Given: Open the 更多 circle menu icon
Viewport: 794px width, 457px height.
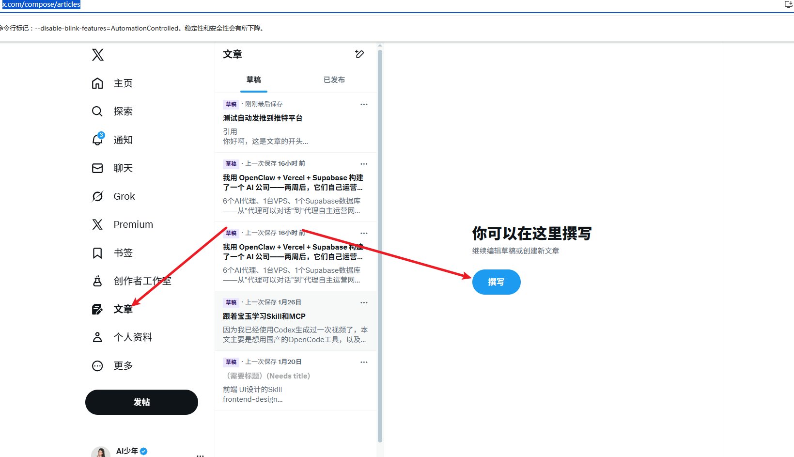Looking at the screenshot, I should 97,366.
